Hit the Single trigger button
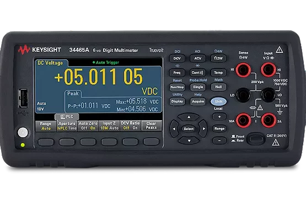 pos(198,87)
